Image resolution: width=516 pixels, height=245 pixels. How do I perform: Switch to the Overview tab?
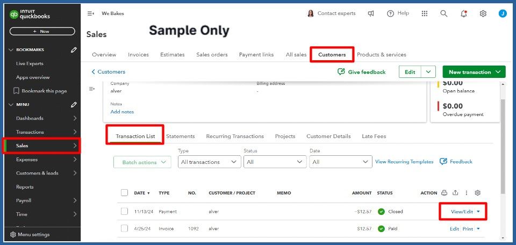pyautogui.click(x=104, y=55)
